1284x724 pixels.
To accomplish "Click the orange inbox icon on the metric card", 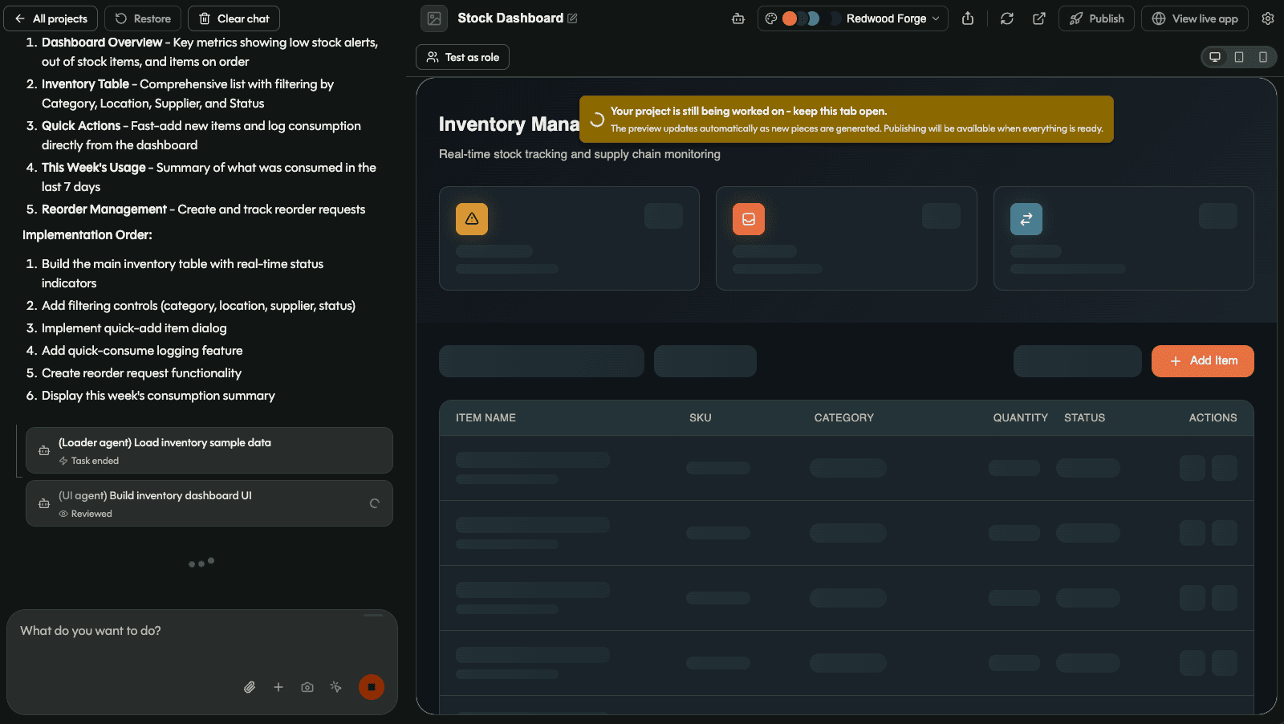I will (x=749, y=219).
